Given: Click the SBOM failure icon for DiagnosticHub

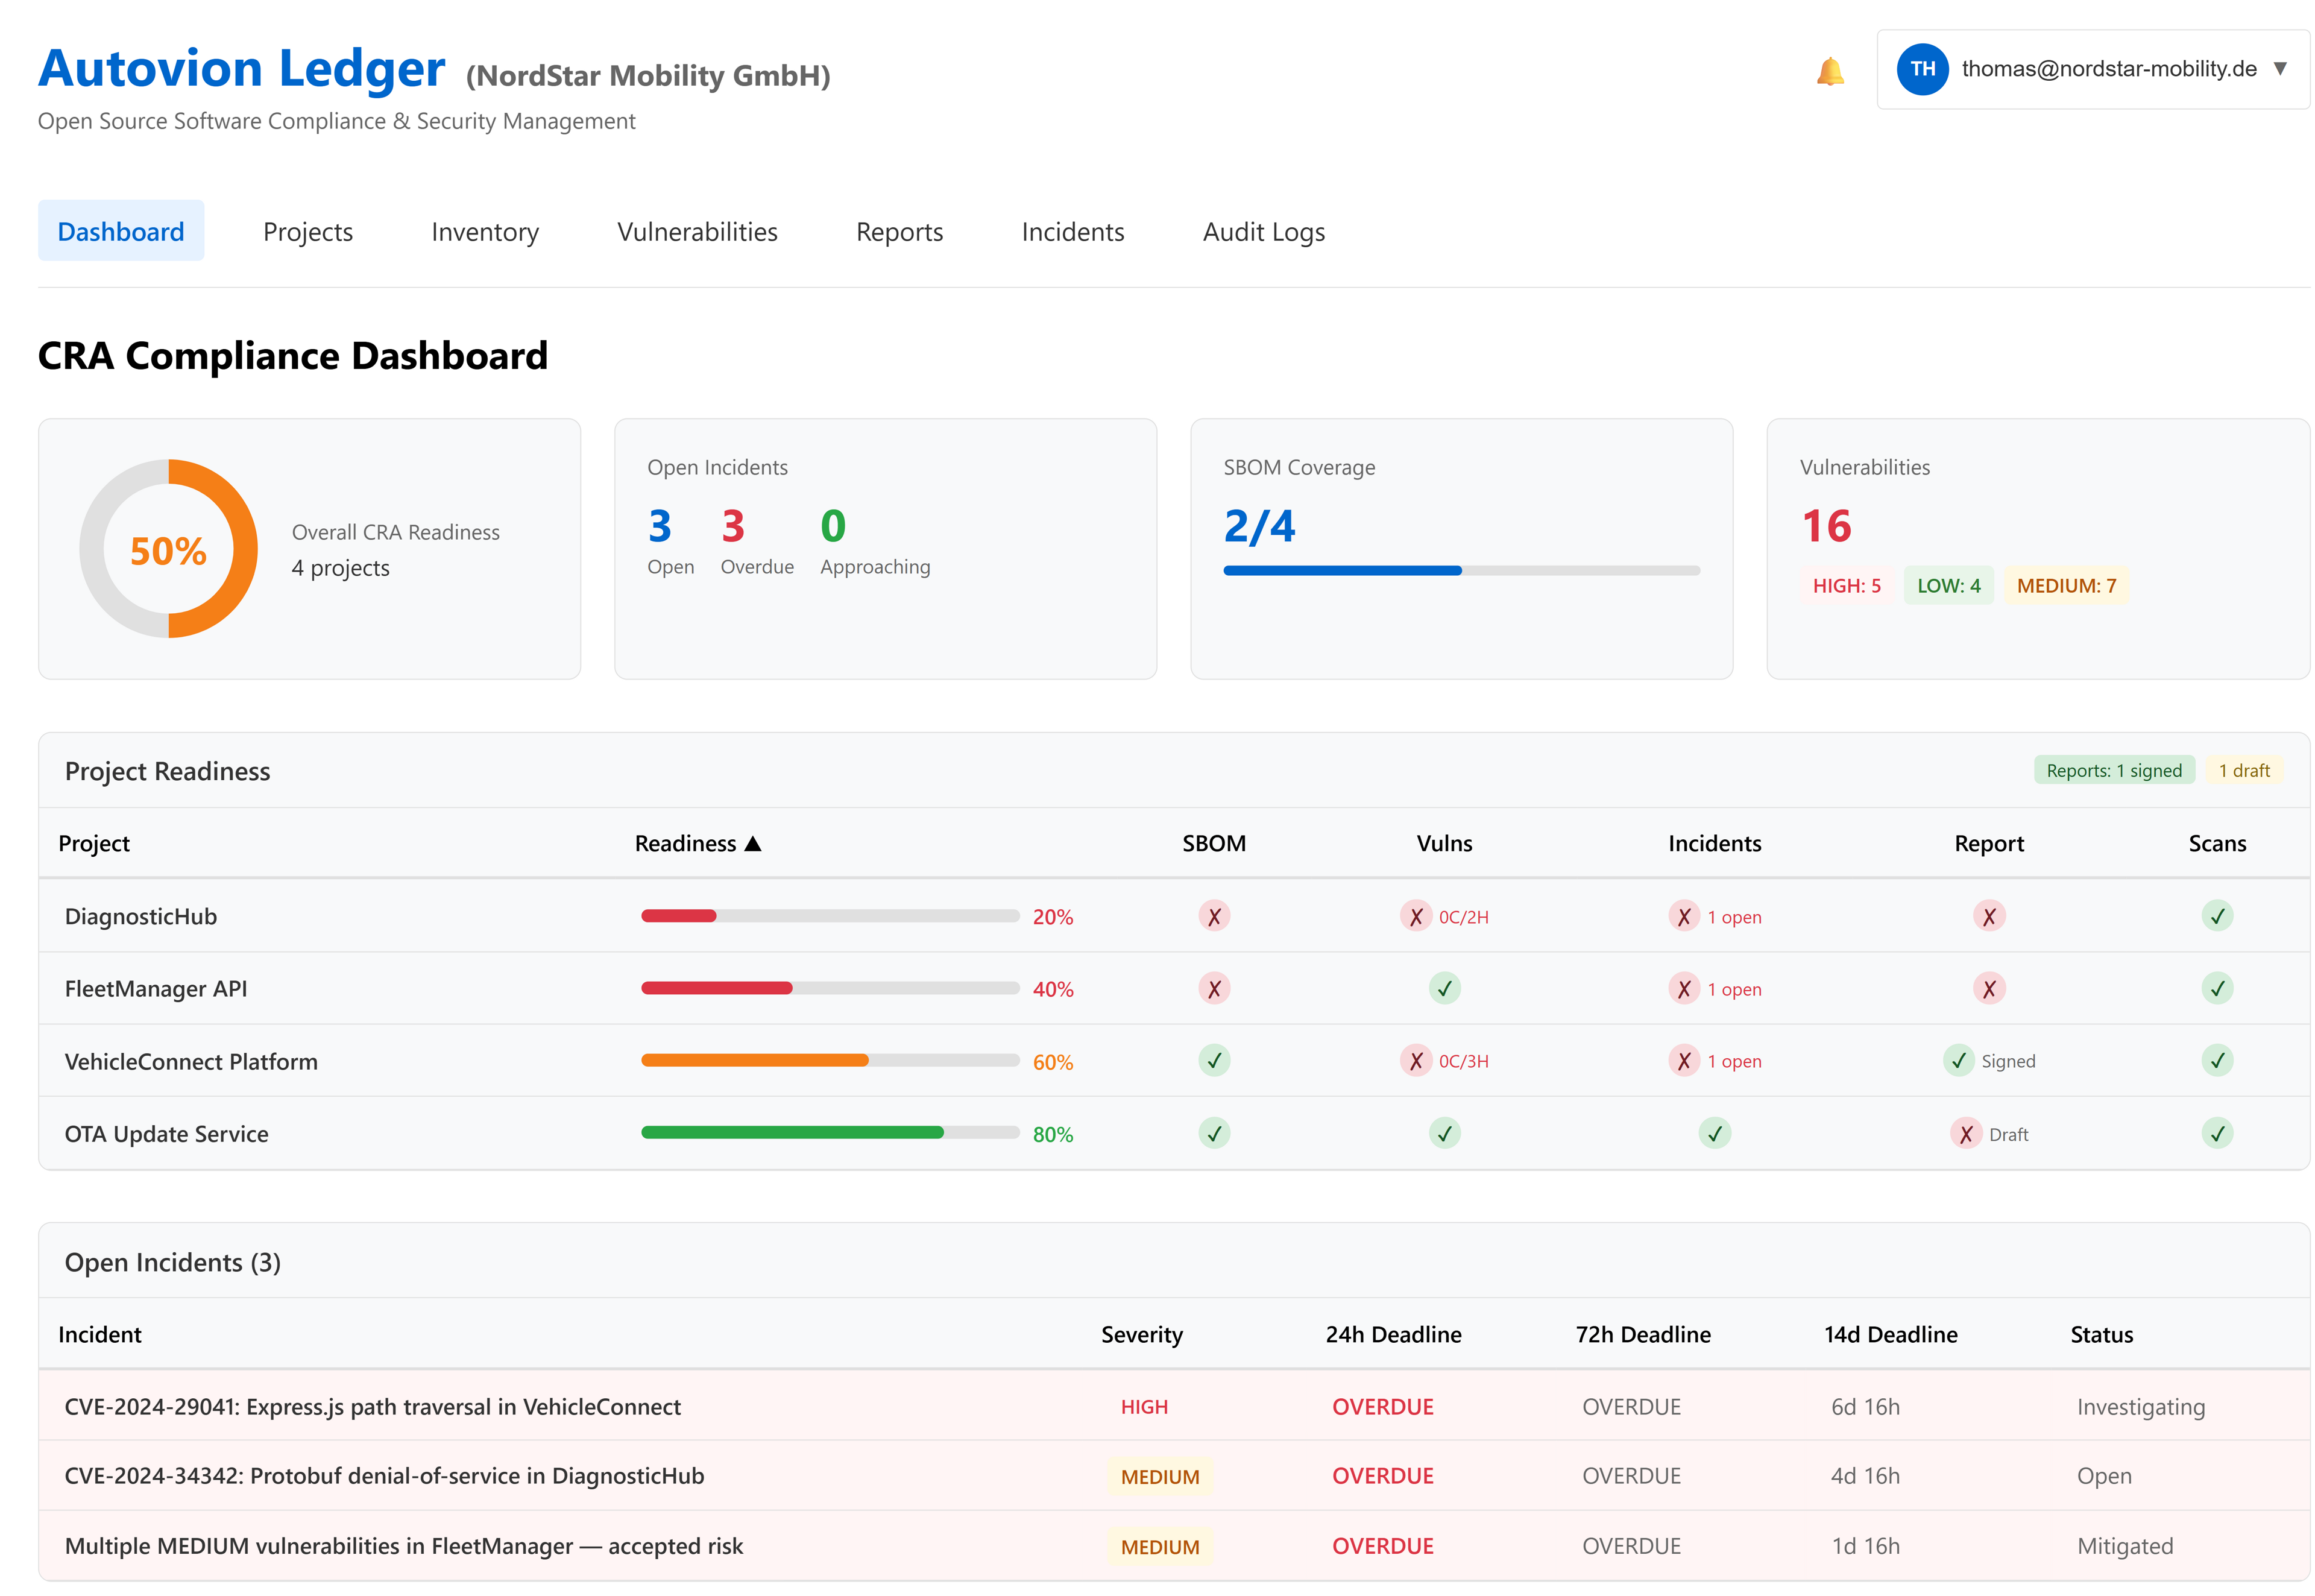Looking at the screenshot, I should click(1214, 915).
